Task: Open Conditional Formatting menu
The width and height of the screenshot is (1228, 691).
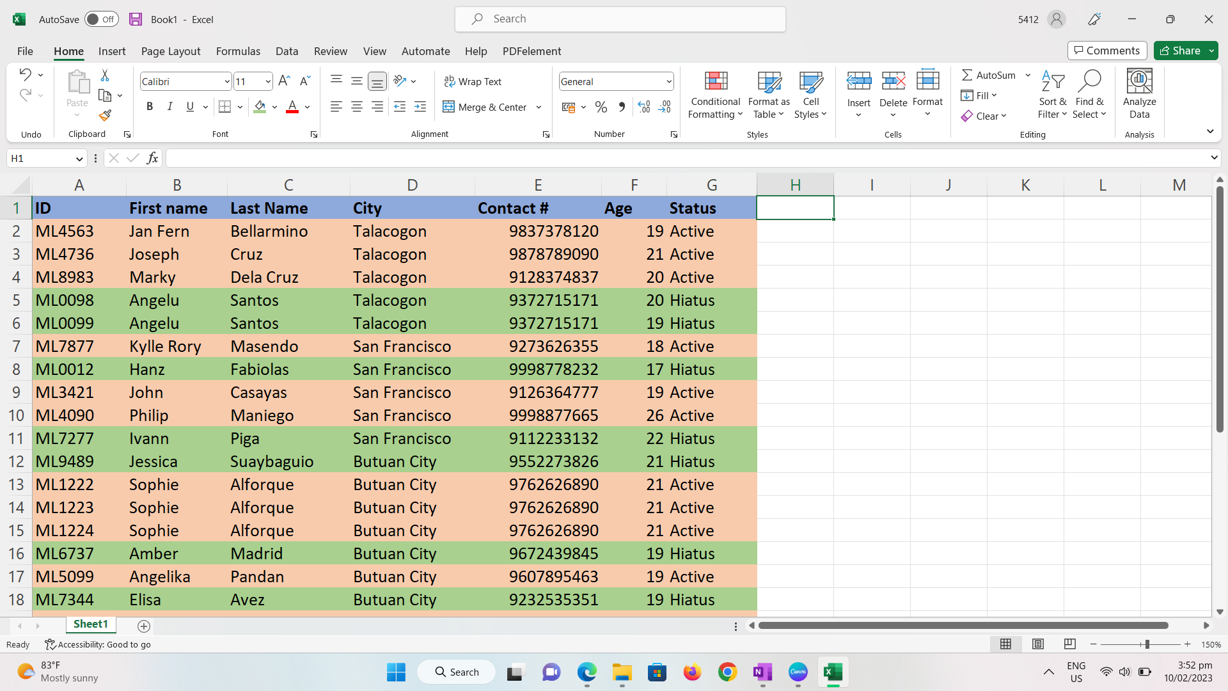Action: tap(716, 95)
